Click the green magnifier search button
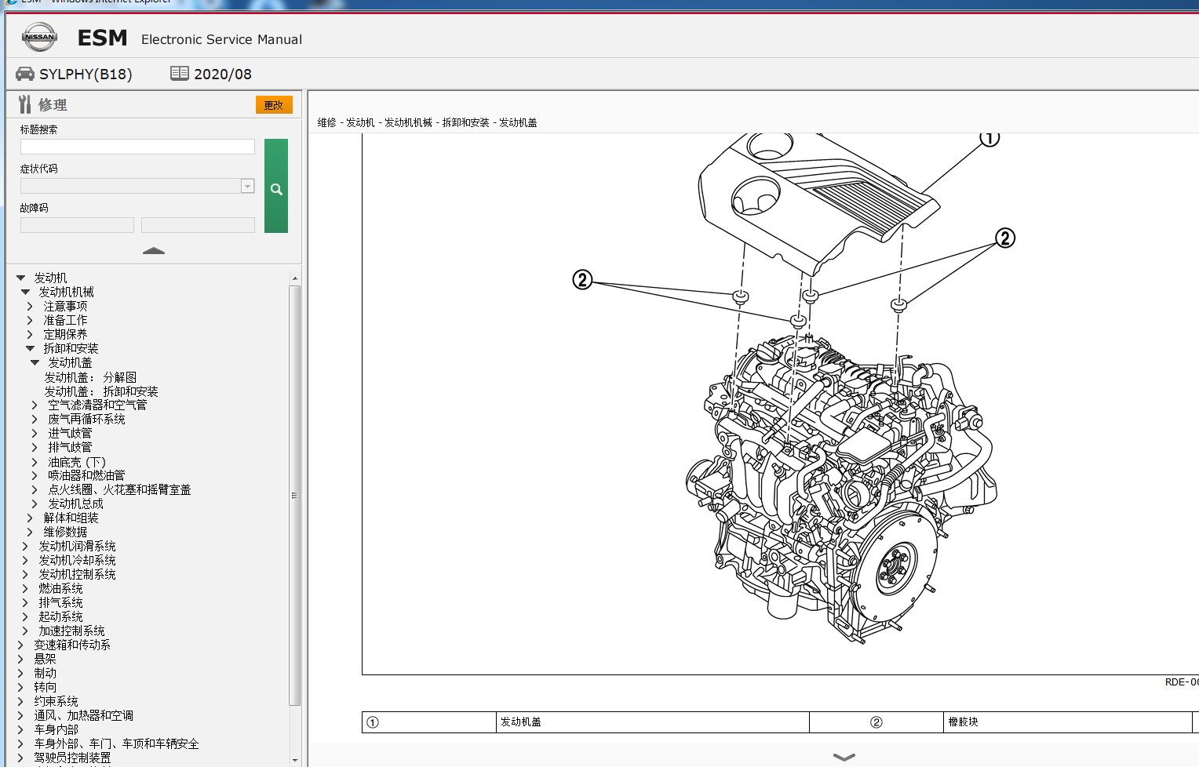This screenshot has height=767, width=1199. [x=276, y=186]
